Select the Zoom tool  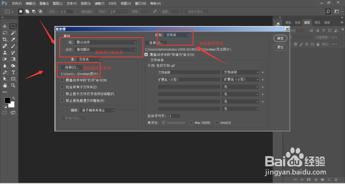coord(13,85)
